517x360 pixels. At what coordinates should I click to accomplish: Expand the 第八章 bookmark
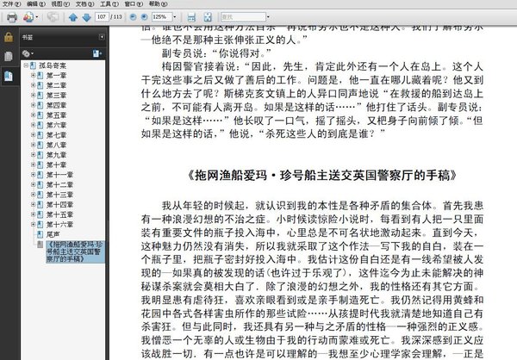pos(33,145)
